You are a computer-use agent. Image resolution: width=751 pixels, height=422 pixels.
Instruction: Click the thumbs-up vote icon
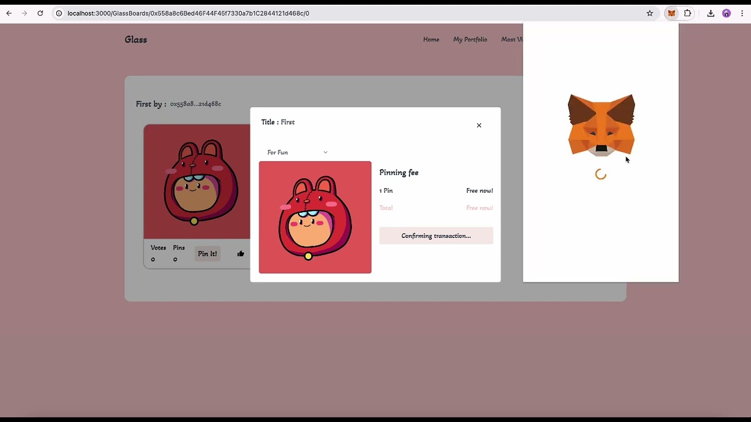coord(241,254)
